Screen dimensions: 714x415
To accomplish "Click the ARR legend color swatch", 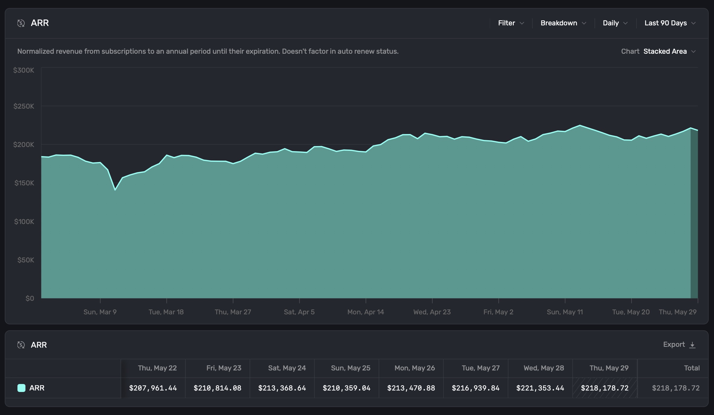I will [21, 388].
